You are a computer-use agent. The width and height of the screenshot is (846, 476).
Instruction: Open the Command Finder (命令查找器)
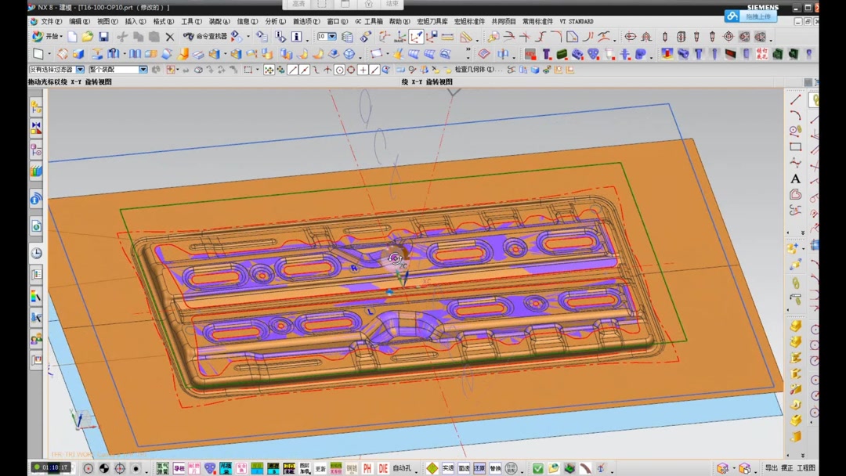[205, 37]
